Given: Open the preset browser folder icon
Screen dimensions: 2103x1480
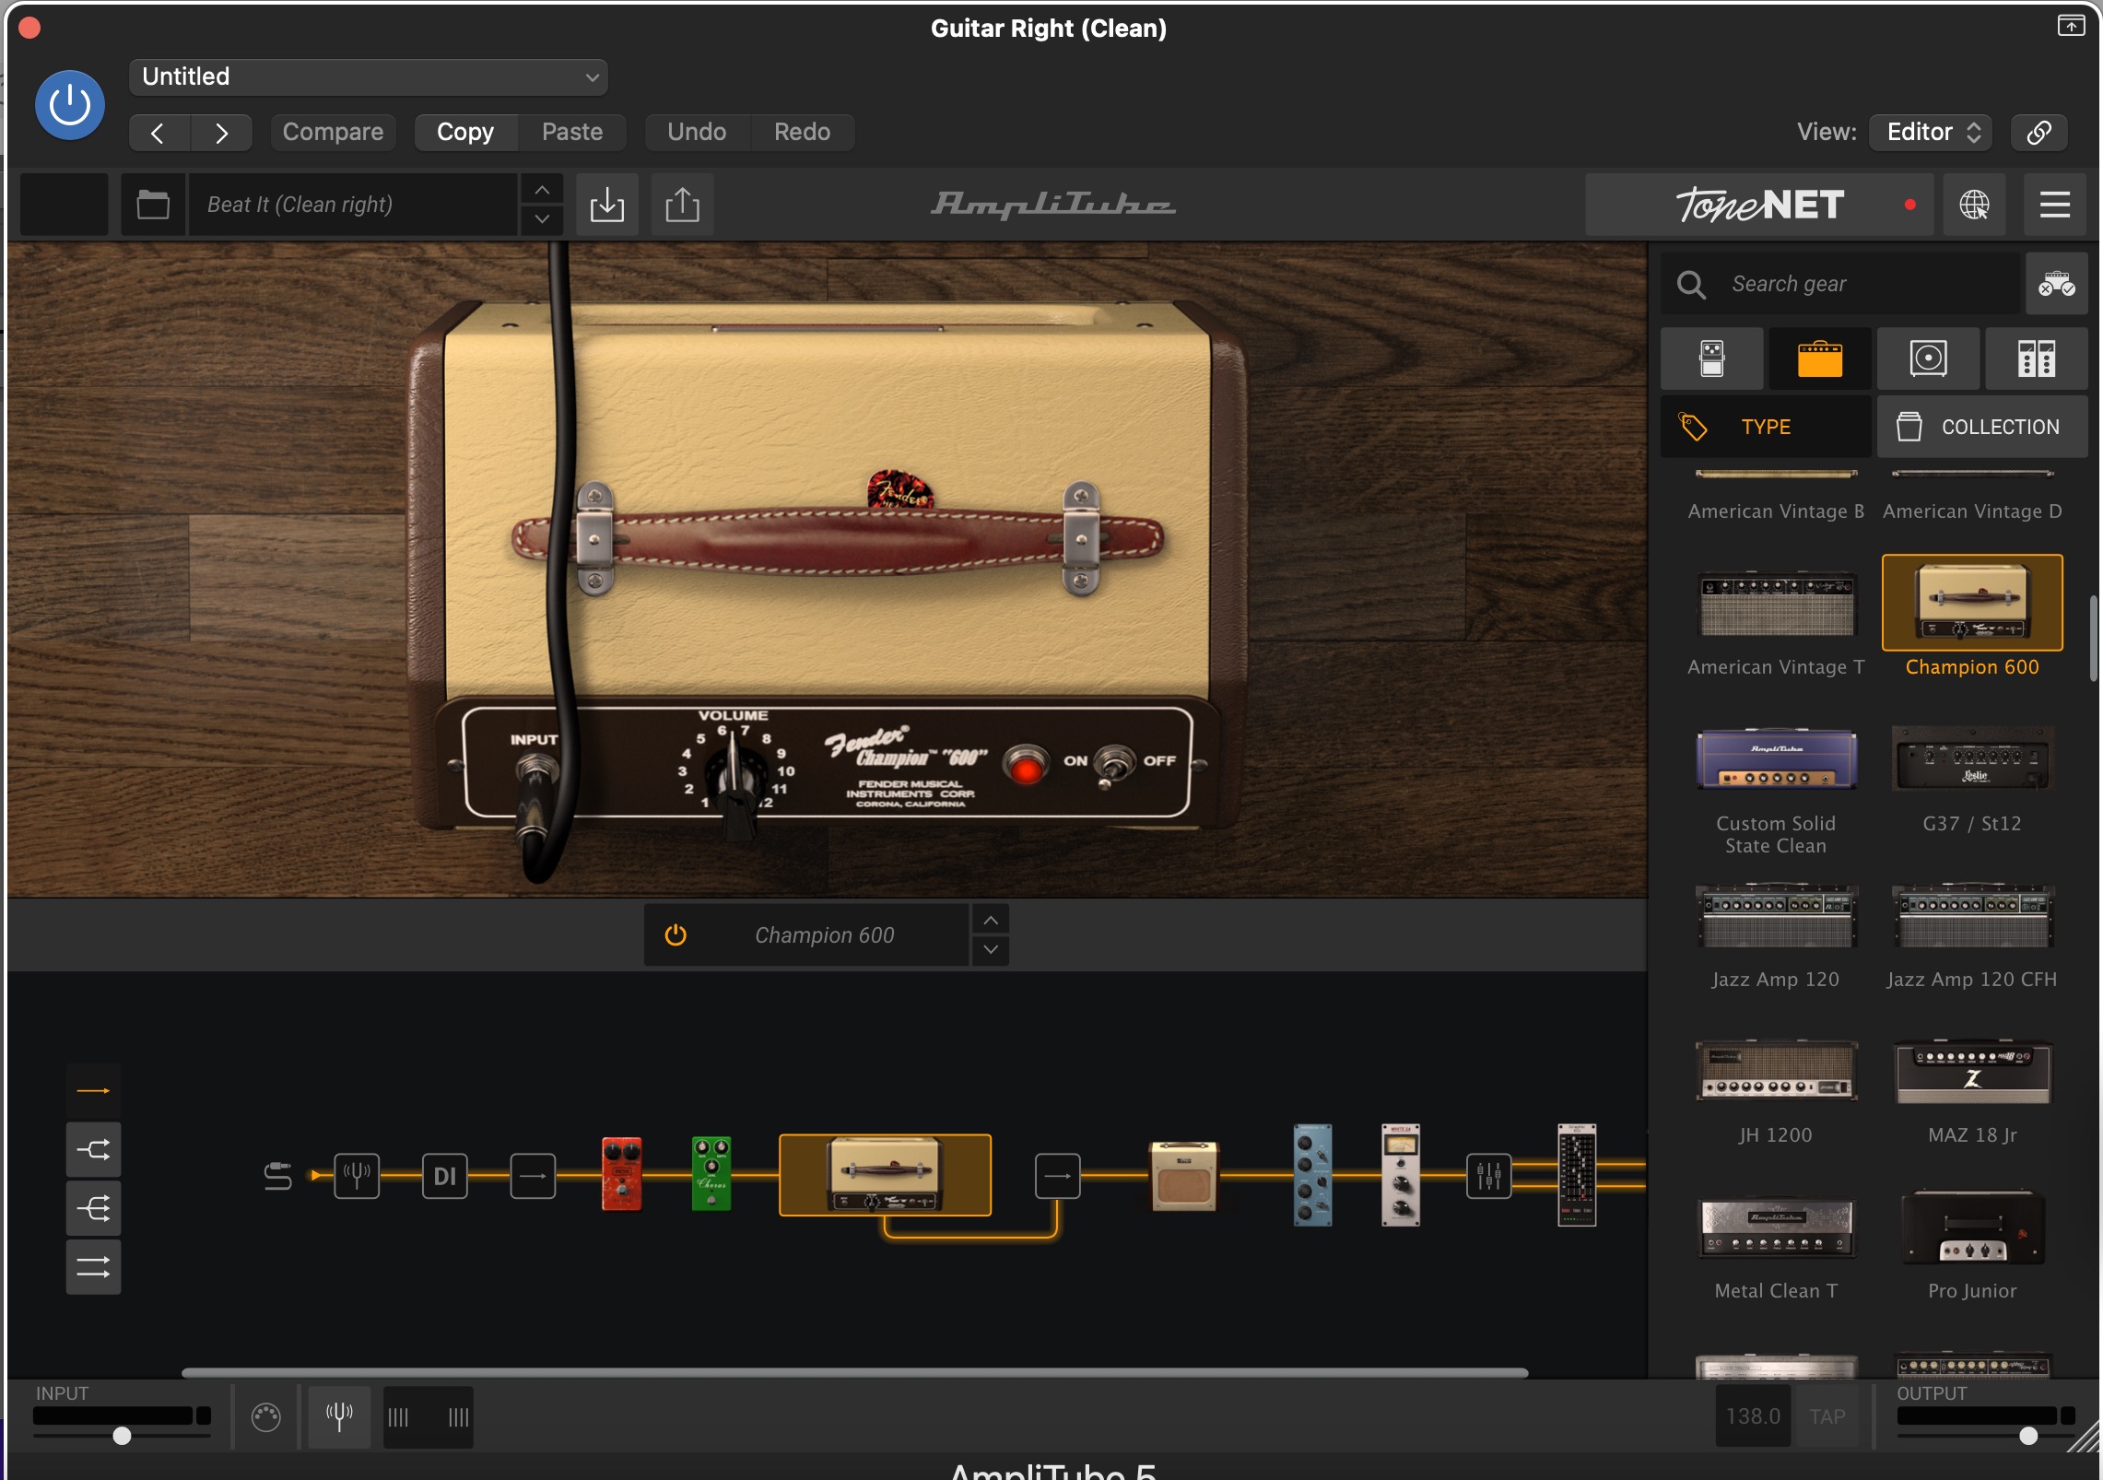Looking at the screenshot, I should pos(153,205).
